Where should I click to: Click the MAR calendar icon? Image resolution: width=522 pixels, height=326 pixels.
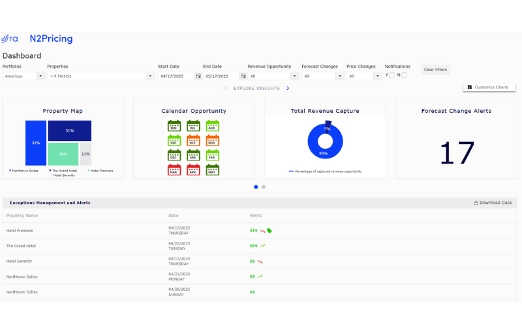tap(174, 170)
